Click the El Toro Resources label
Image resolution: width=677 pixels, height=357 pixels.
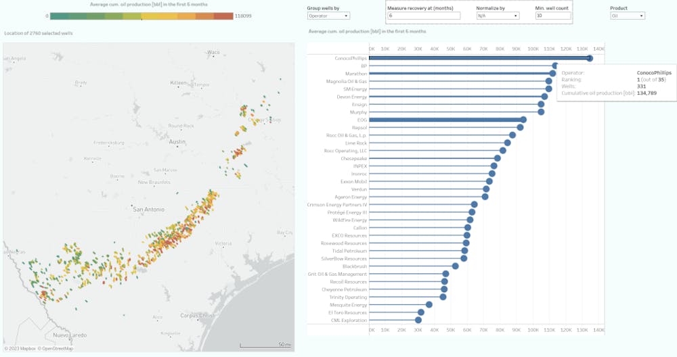[347, 312]
